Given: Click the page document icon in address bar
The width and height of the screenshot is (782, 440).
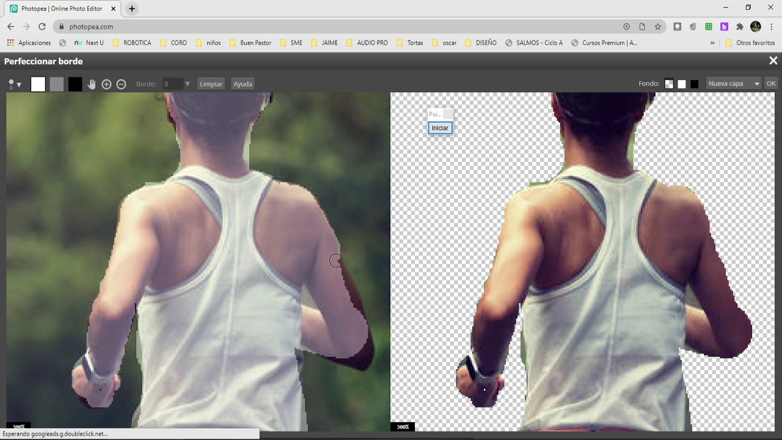Looking at the screenshot, I should [x=642, y=27].
